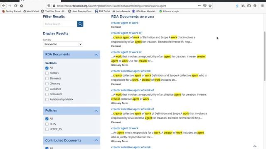Go back with the browser back arrow
The width and height of the screenshot is (266, 149).
pos(4,6)
